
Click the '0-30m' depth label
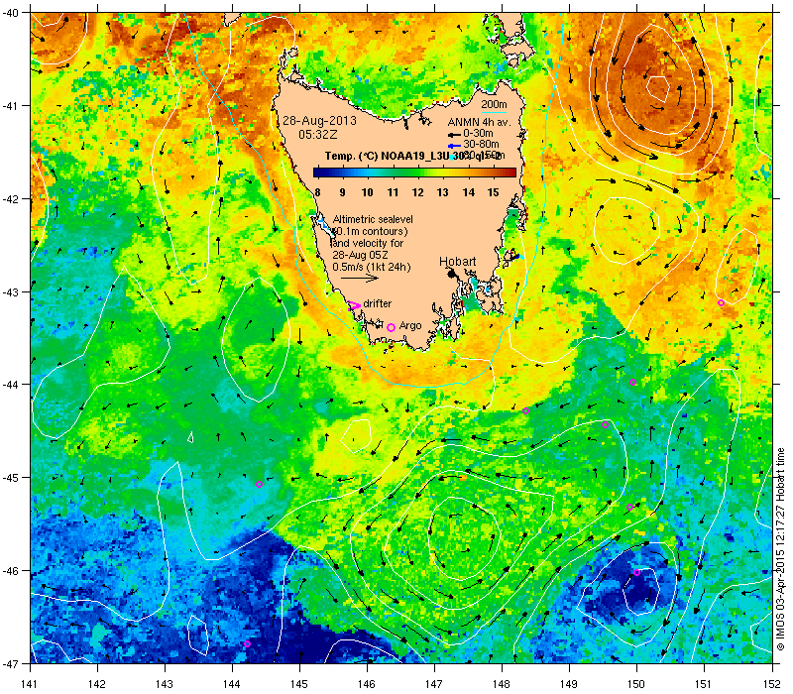pyautogui.click(x=478, y=134)
